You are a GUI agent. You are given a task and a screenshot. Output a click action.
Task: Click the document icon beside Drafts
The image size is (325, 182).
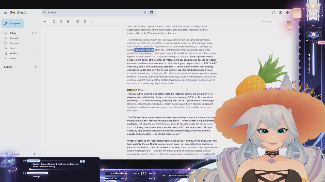pos(6,53)
